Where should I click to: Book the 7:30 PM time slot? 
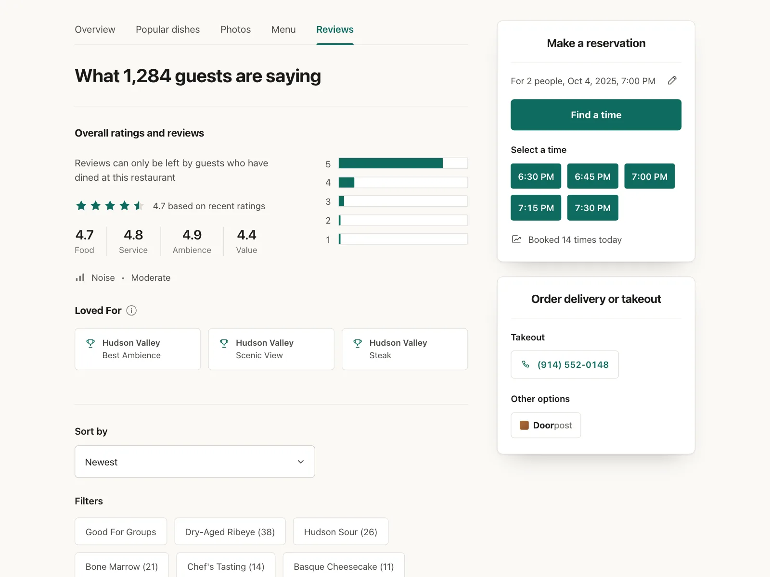point(592,208)
